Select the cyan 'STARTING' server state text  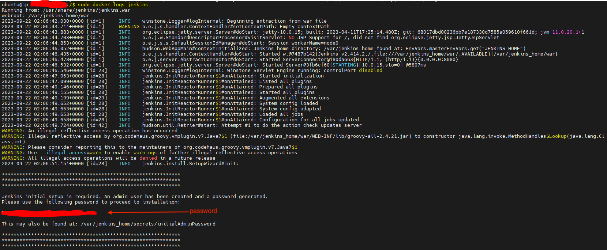(x=344, y=65)
